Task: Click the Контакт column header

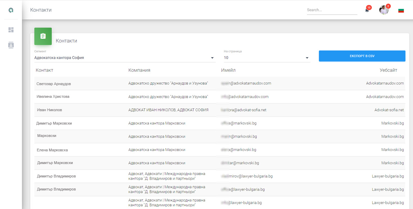Action: coord(44,70)
